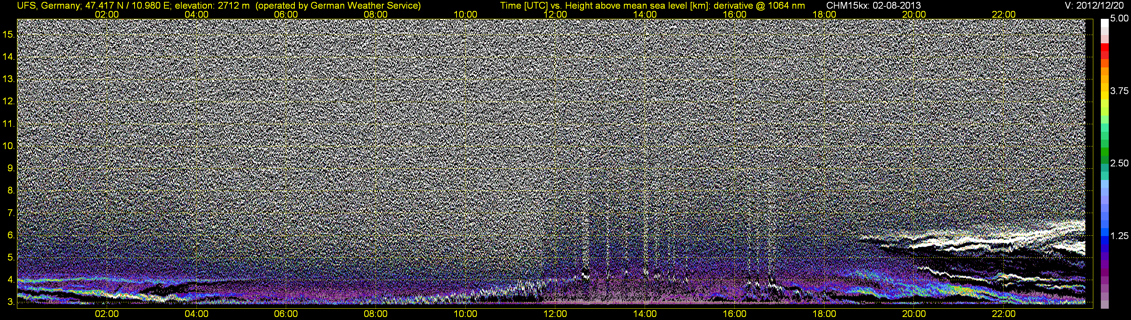Click the height label '7.'
Image resolution: width=1131 pixels, height=320 pixels.
tap(11, 213)
